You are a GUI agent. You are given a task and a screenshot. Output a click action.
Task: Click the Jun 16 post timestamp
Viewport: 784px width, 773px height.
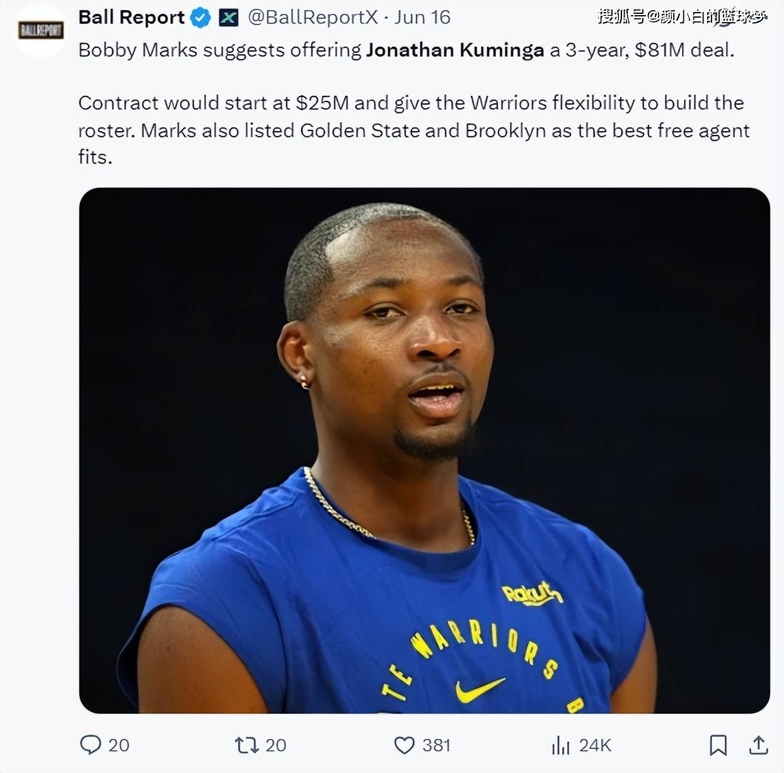[x=422, y=18]
